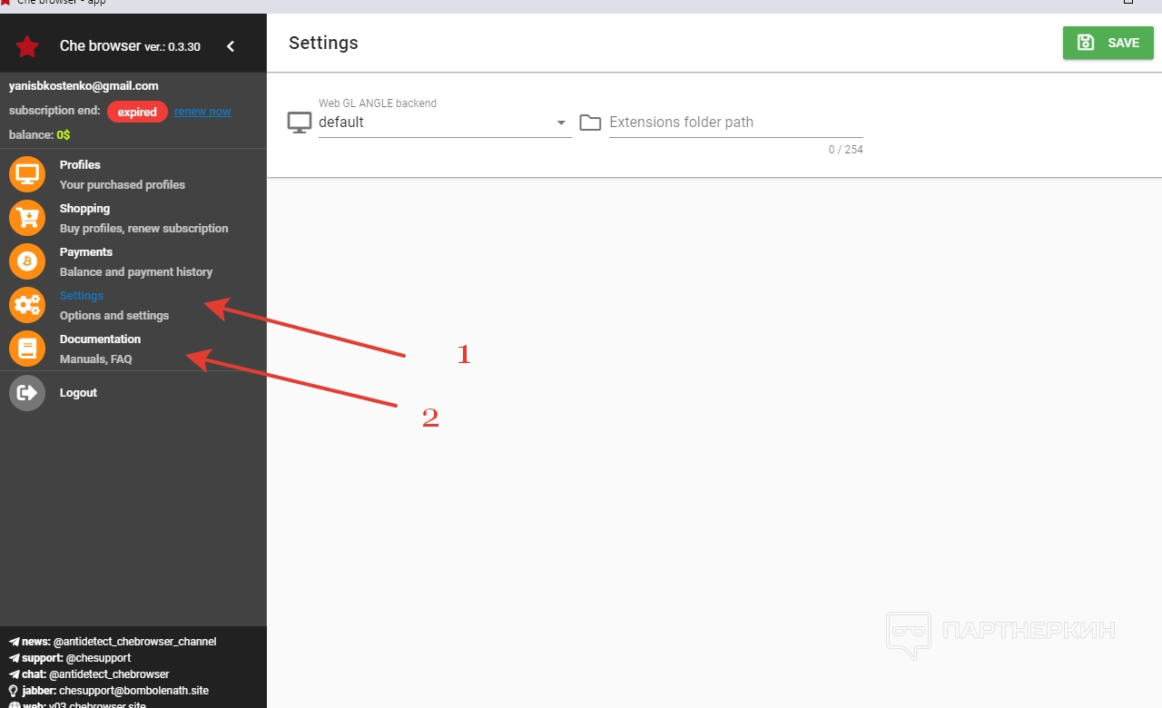
Task: Open the @chesupport support link
Action: (98, 658)
